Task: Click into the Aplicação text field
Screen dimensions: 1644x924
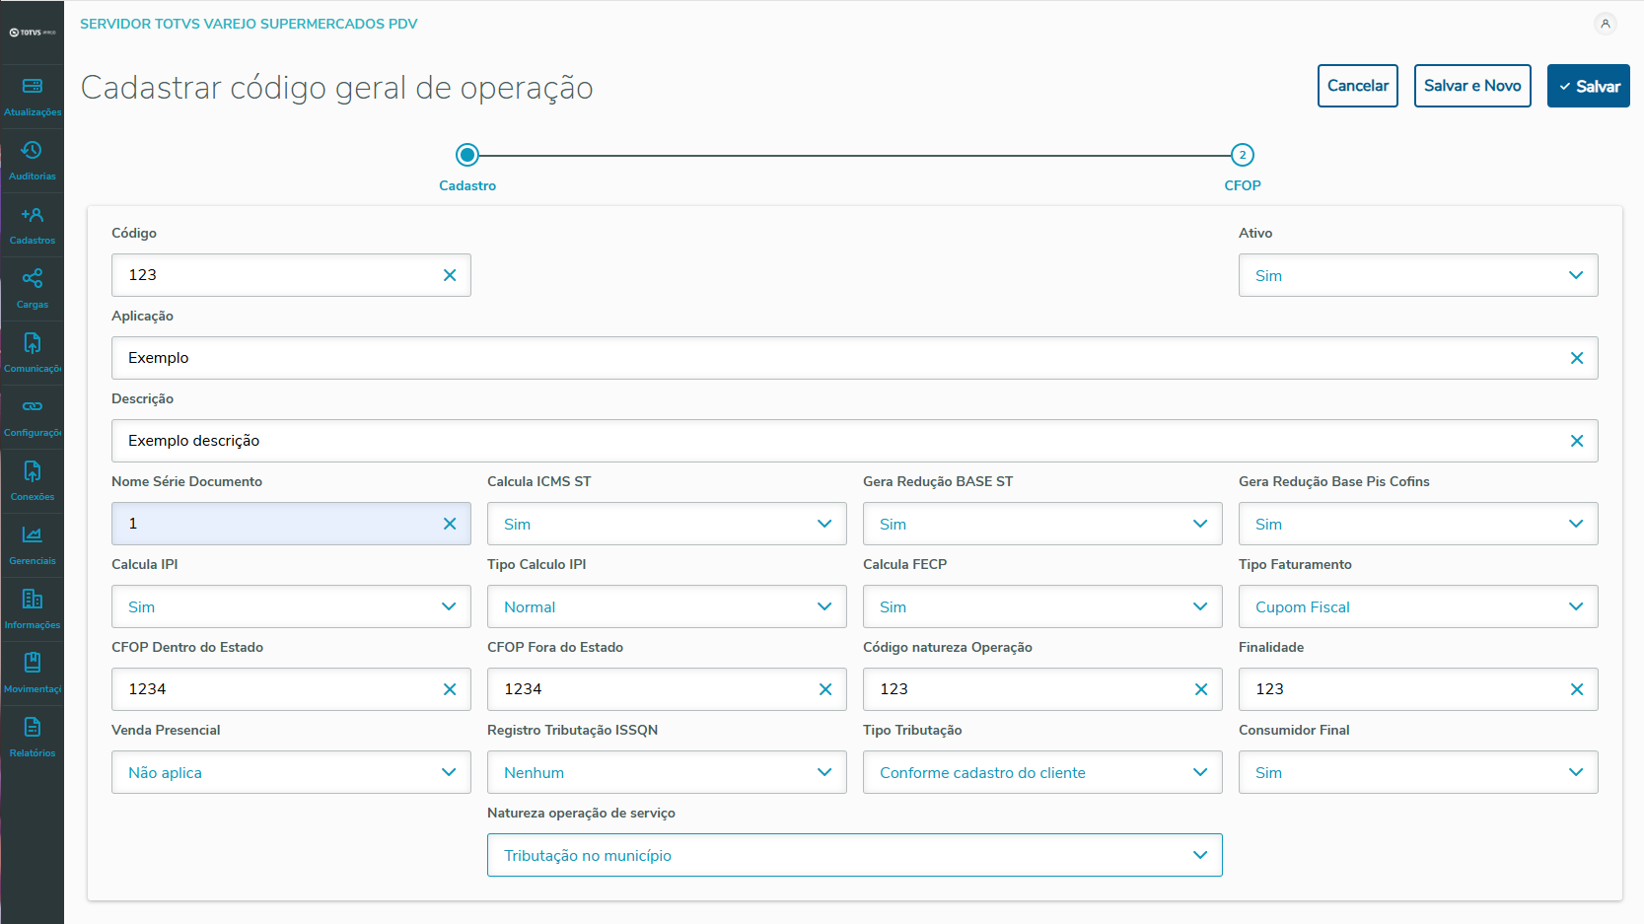Action: tap(838, 358)
